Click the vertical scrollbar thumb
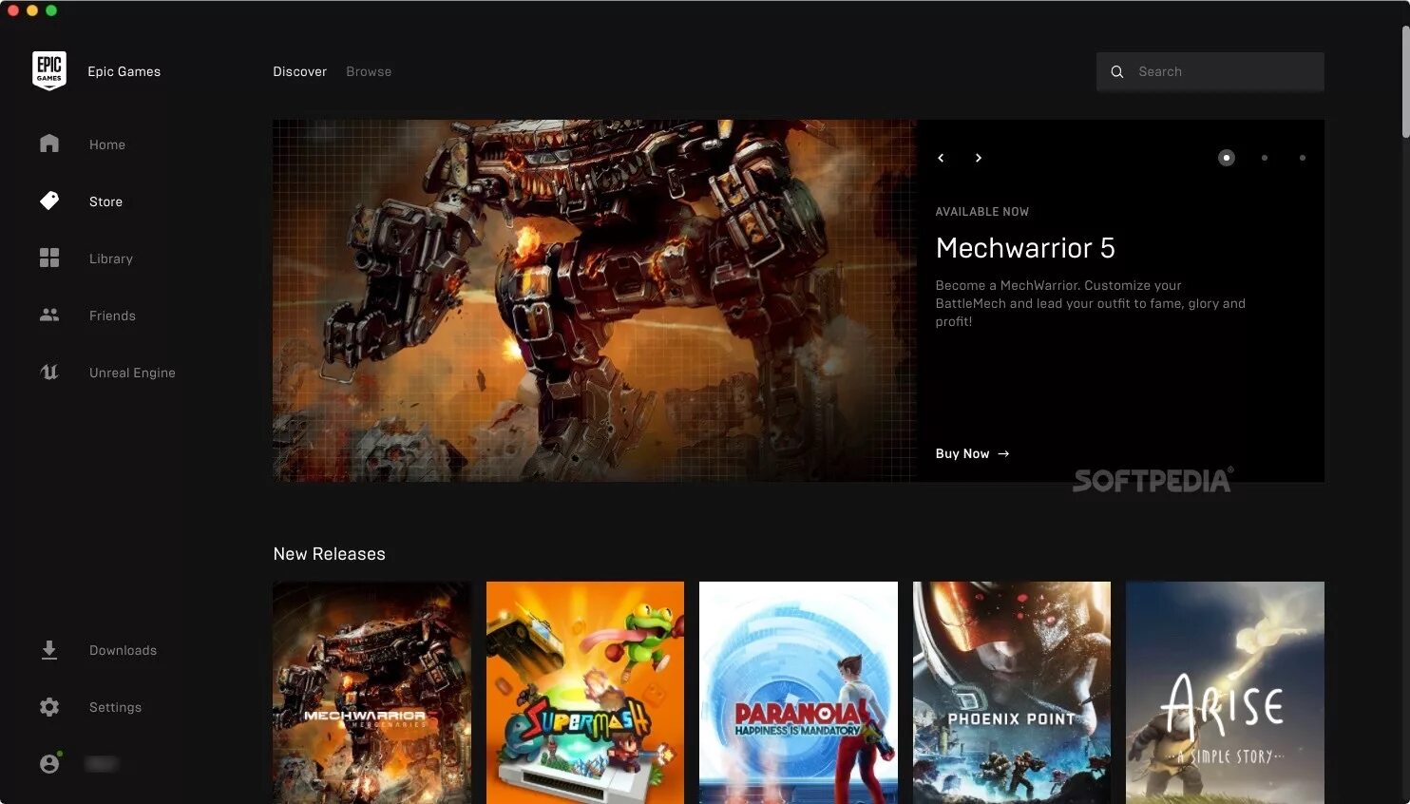This screenshot has width=1410, height=804. click(x=1405, y=82)
